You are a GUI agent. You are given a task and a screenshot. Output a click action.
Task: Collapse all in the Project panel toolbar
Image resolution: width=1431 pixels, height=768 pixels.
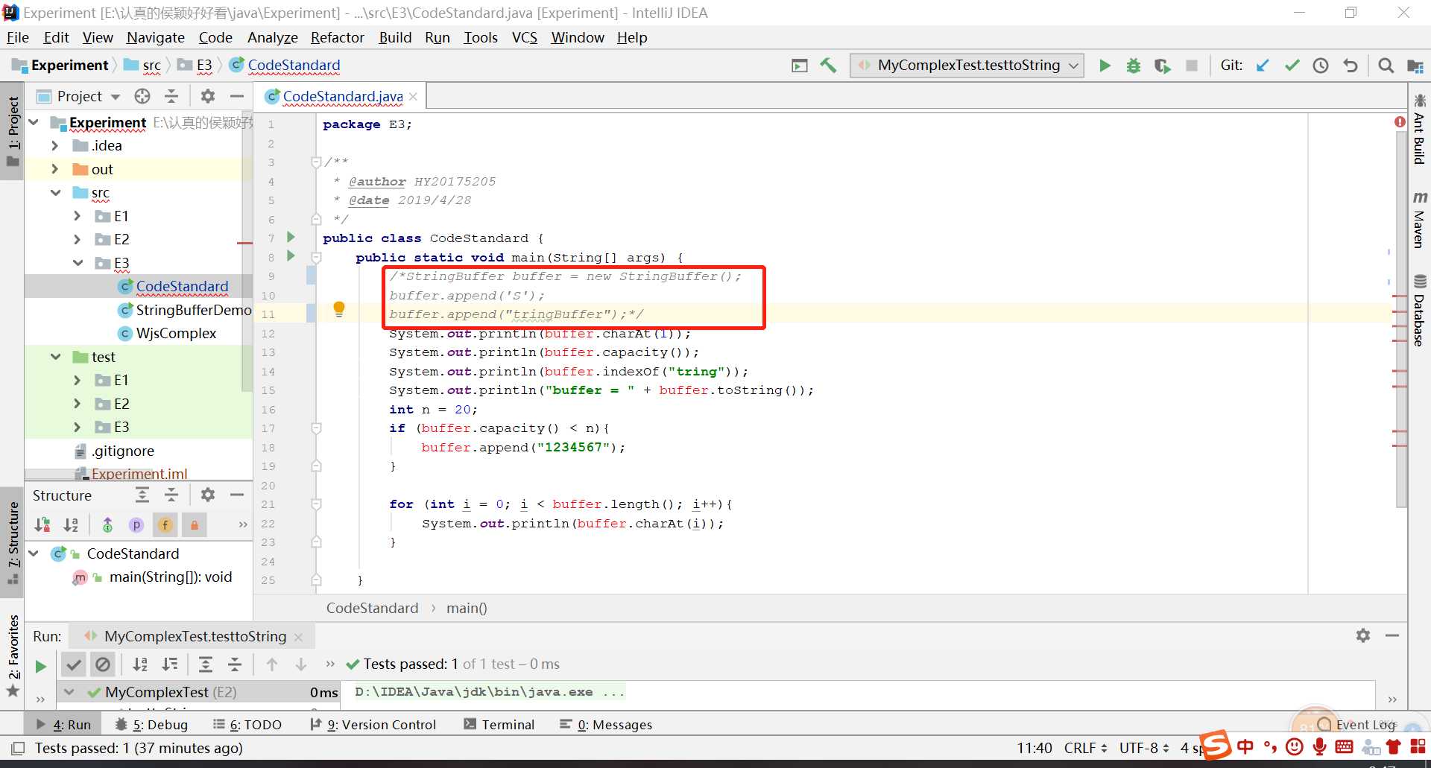click(171, 96)
